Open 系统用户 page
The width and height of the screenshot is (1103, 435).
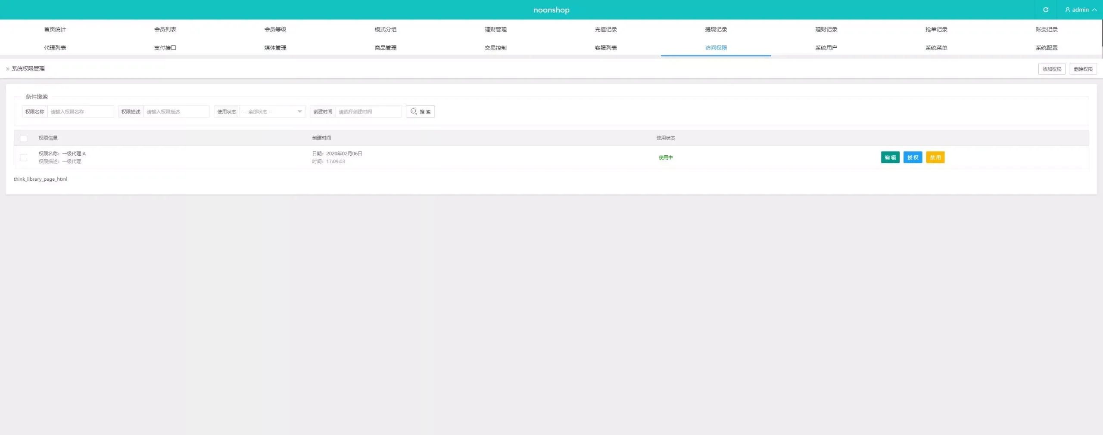click(826, 48)
